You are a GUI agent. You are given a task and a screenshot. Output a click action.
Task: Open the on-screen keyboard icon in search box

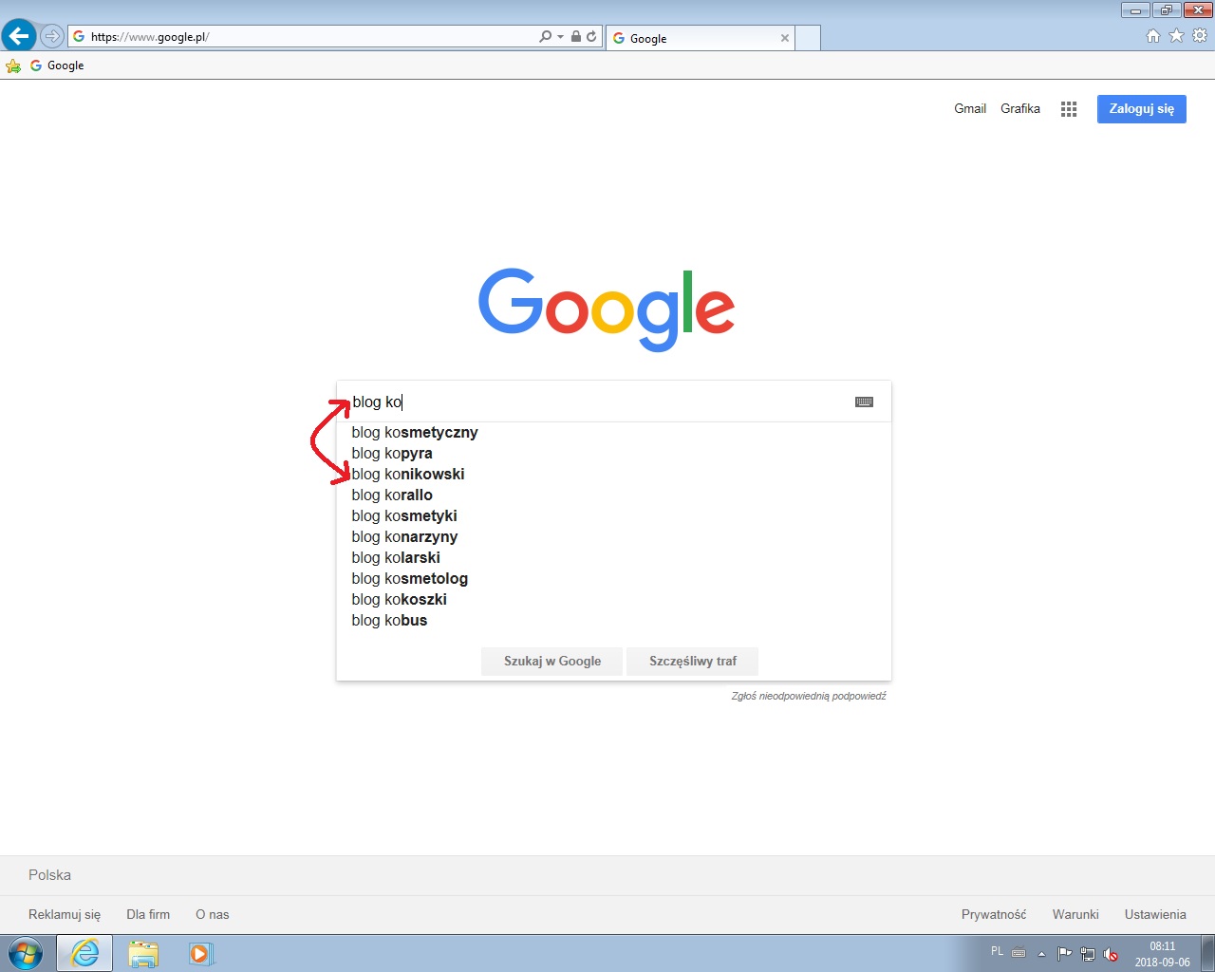click(x=864, y=402)
